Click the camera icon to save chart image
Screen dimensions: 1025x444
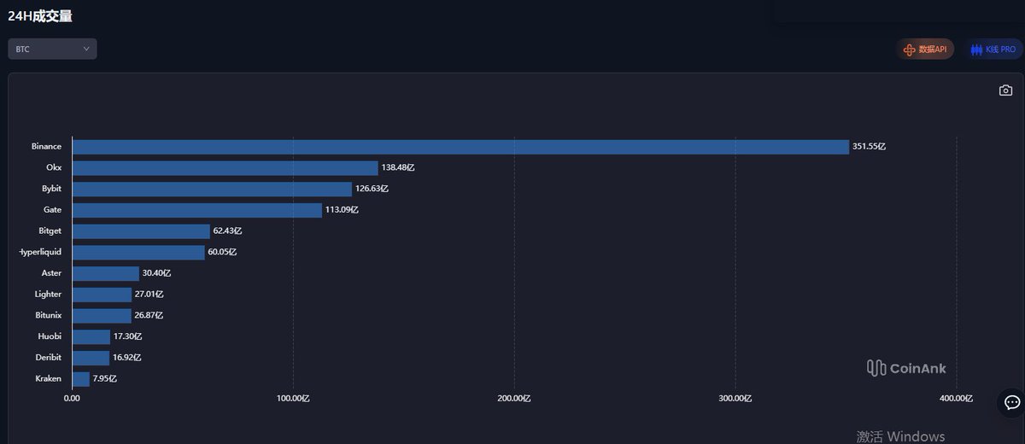[1005, 91]
